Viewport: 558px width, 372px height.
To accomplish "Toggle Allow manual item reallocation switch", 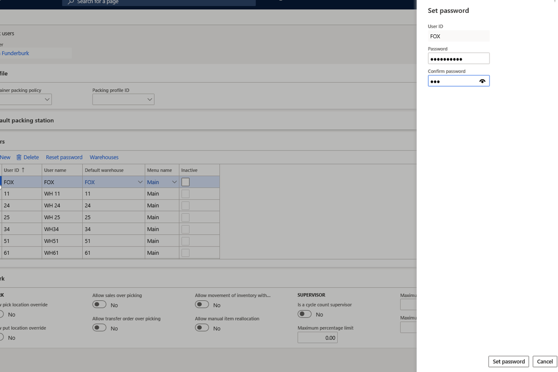I will [x=202, y=328].
